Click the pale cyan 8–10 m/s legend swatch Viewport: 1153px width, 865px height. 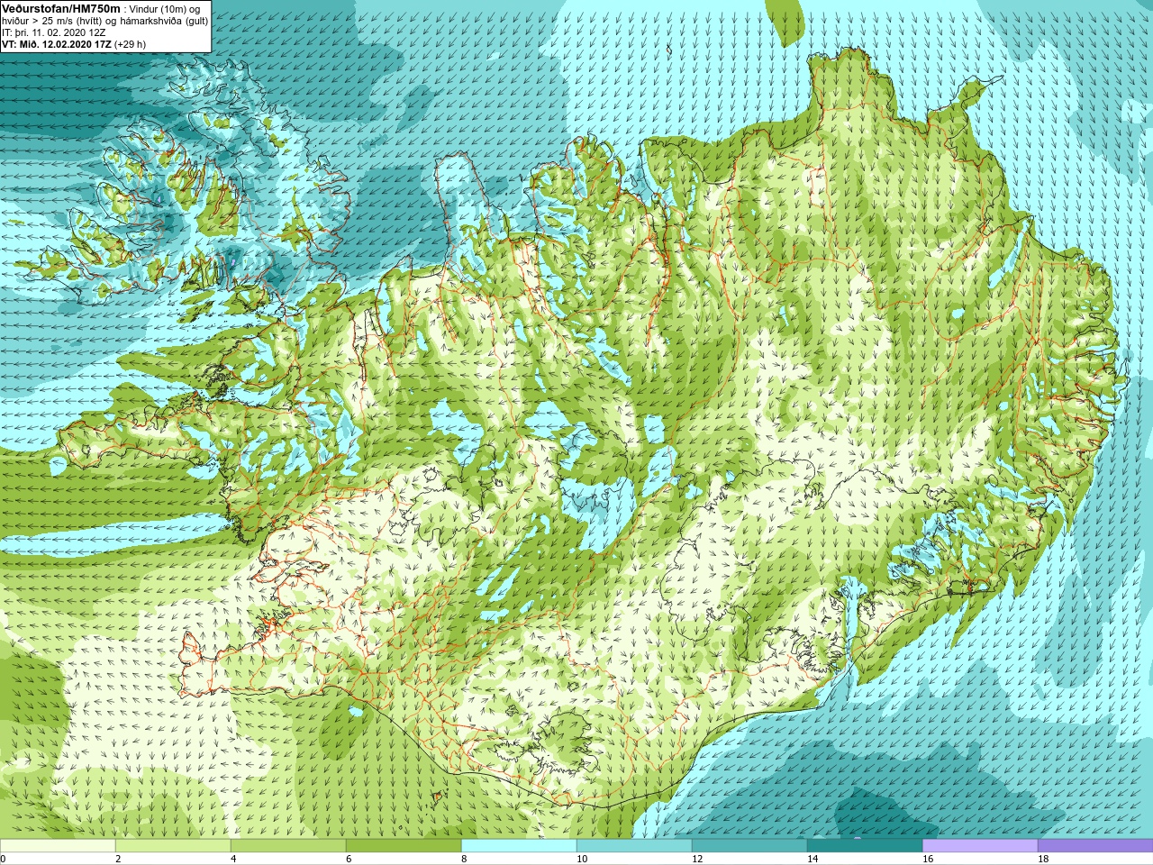[x=519, y=846]
